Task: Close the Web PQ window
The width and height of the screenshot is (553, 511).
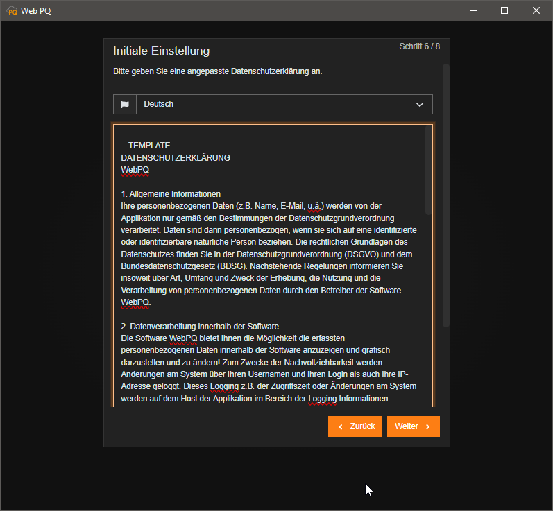Action: pos(536,10)
